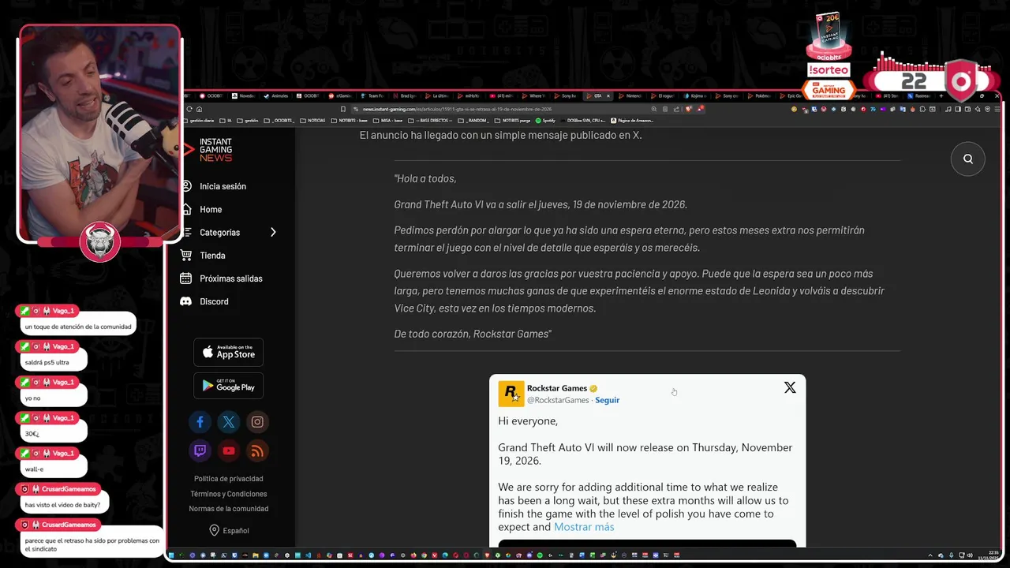Viewport: 1010px width, 568px height.
Task: Click Seguir on the Rockstar Games tweet
Action: point(607,400)
